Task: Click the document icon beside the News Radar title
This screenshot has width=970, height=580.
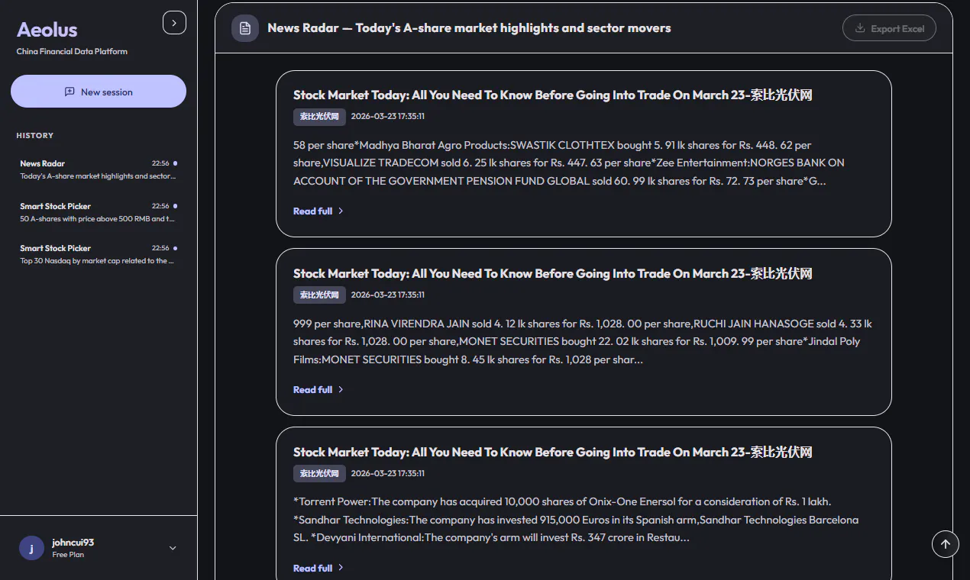Action: click(245, 28)
